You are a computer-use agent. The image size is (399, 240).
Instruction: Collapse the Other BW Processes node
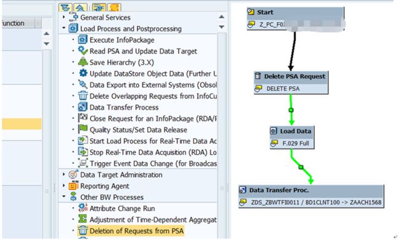coord(64,197)
